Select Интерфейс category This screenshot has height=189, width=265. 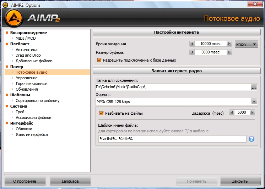click(x=22, y=123)
